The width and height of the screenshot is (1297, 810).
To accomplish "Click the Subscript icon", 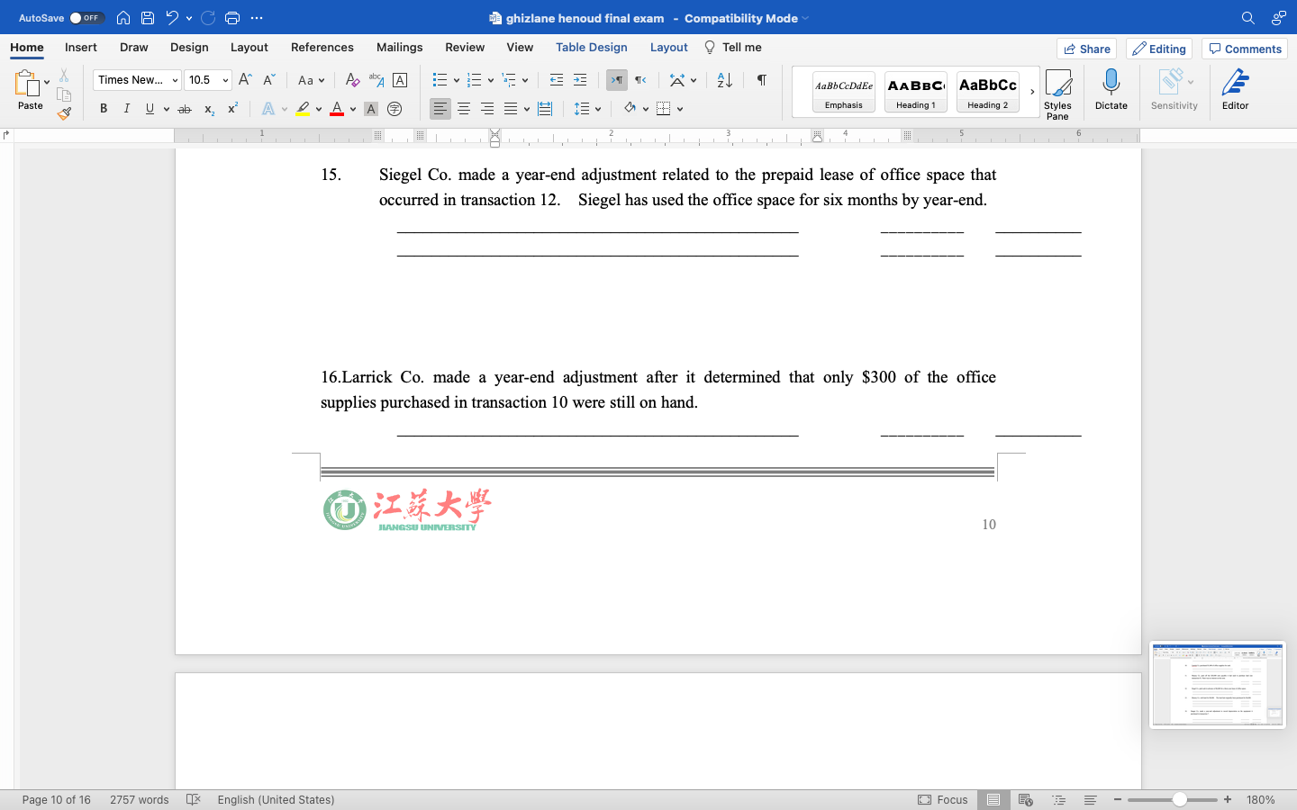I will [x=208, y=108].
